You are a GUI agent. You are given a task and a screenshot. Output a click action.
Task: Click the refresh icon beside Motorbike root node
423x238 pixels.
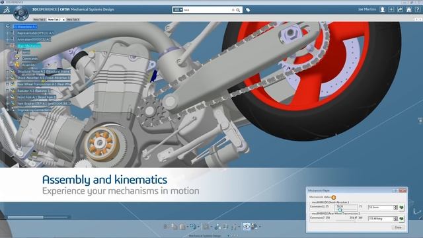(7, 26)
